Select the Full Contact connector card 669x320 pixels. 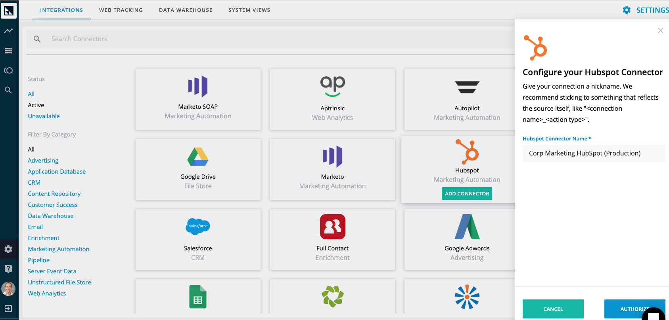coord(332,240)
